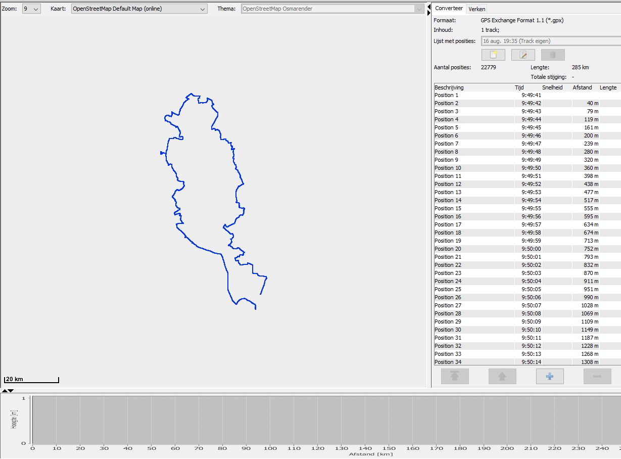621x459 pixels.
Task: Select the Position 25 row
Action: click(448, 289)
